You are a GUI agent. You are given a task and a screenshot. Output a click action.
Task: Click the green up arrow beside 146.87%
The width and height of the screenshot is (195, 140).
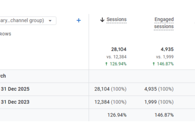pos(154,64)
